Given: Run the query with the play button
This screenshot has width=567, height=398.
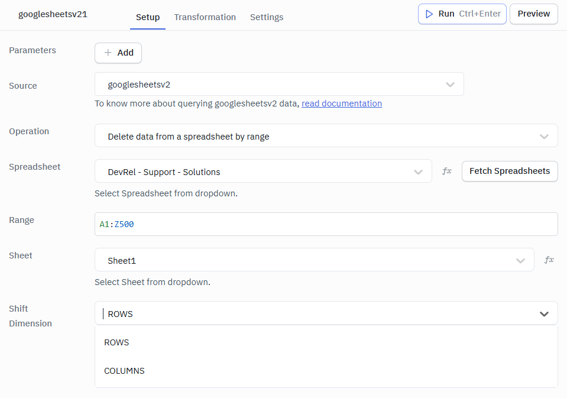Looking at the screenshot, I should (462, 14).
